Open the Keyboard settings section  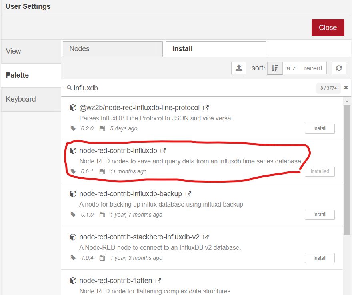(x=31, y=99)
